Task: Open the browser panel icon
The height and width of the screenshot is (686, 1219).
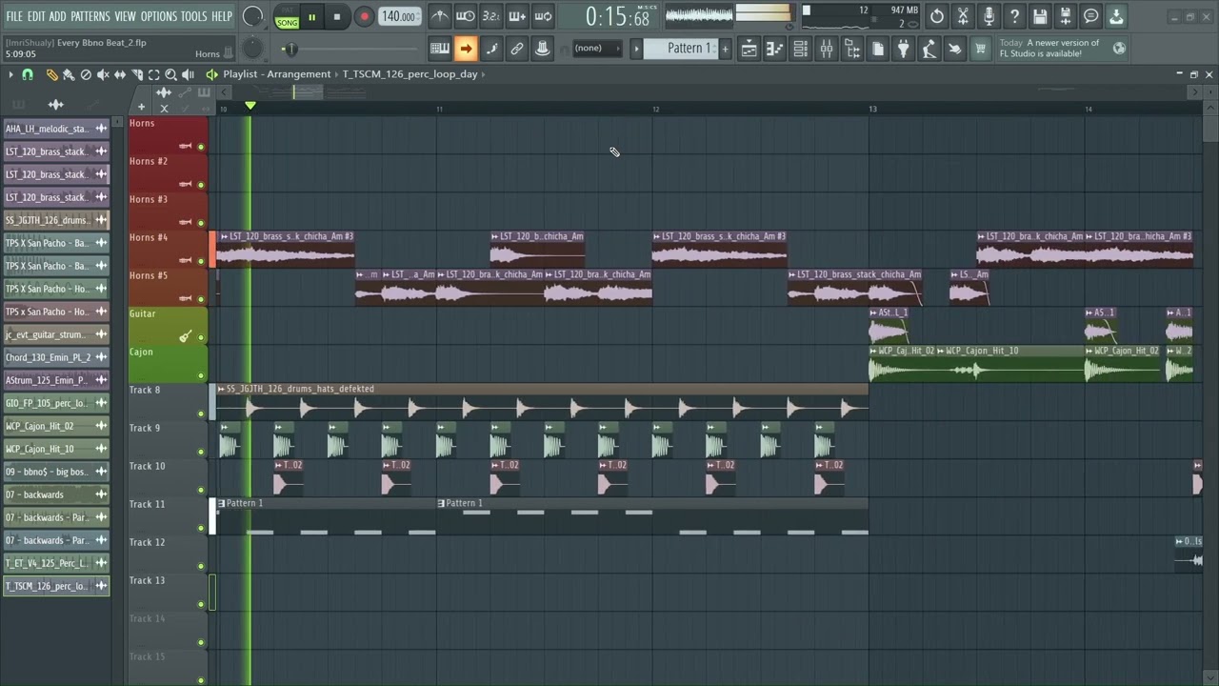Action: (852, 49)
